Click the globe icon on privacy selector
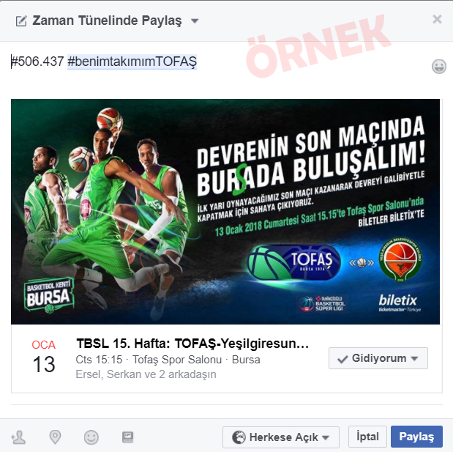 click(239, 437)
